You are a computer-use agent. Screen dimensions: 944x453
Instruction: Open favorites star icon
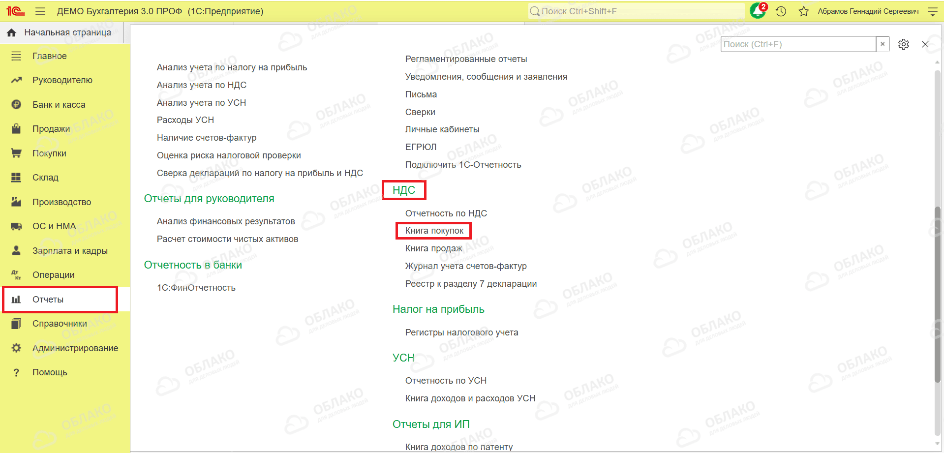(x=804, y=11)
